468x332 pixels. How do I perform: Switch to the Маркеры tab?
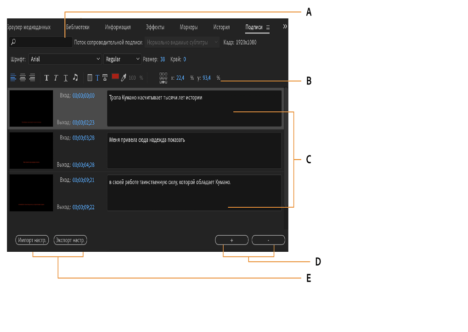[189, 27]
